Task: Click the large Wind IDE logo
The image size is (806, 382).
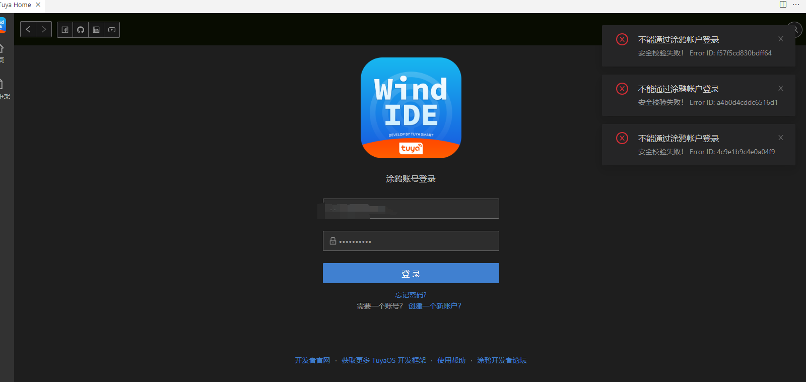Action: (411, 108)
